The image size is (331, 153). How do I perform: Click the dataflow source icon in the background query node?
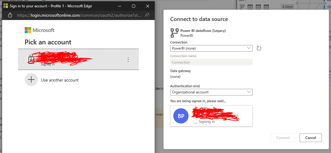click(242, 7)
